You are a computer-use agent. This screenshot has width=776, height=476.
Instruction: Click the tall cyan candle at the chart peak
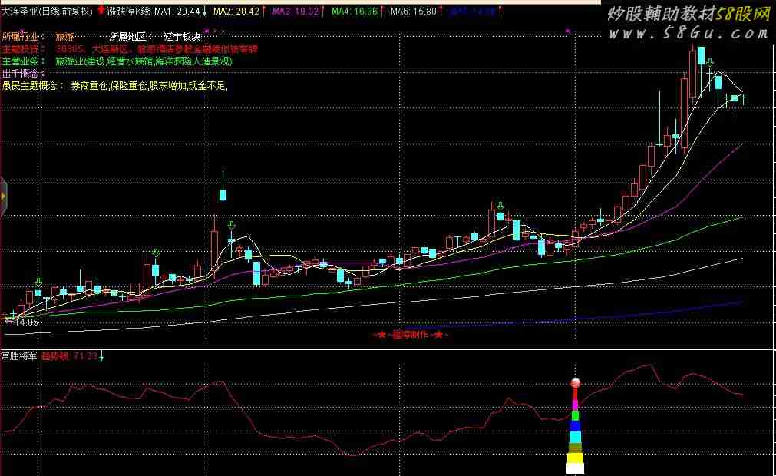tap(701, 58)
